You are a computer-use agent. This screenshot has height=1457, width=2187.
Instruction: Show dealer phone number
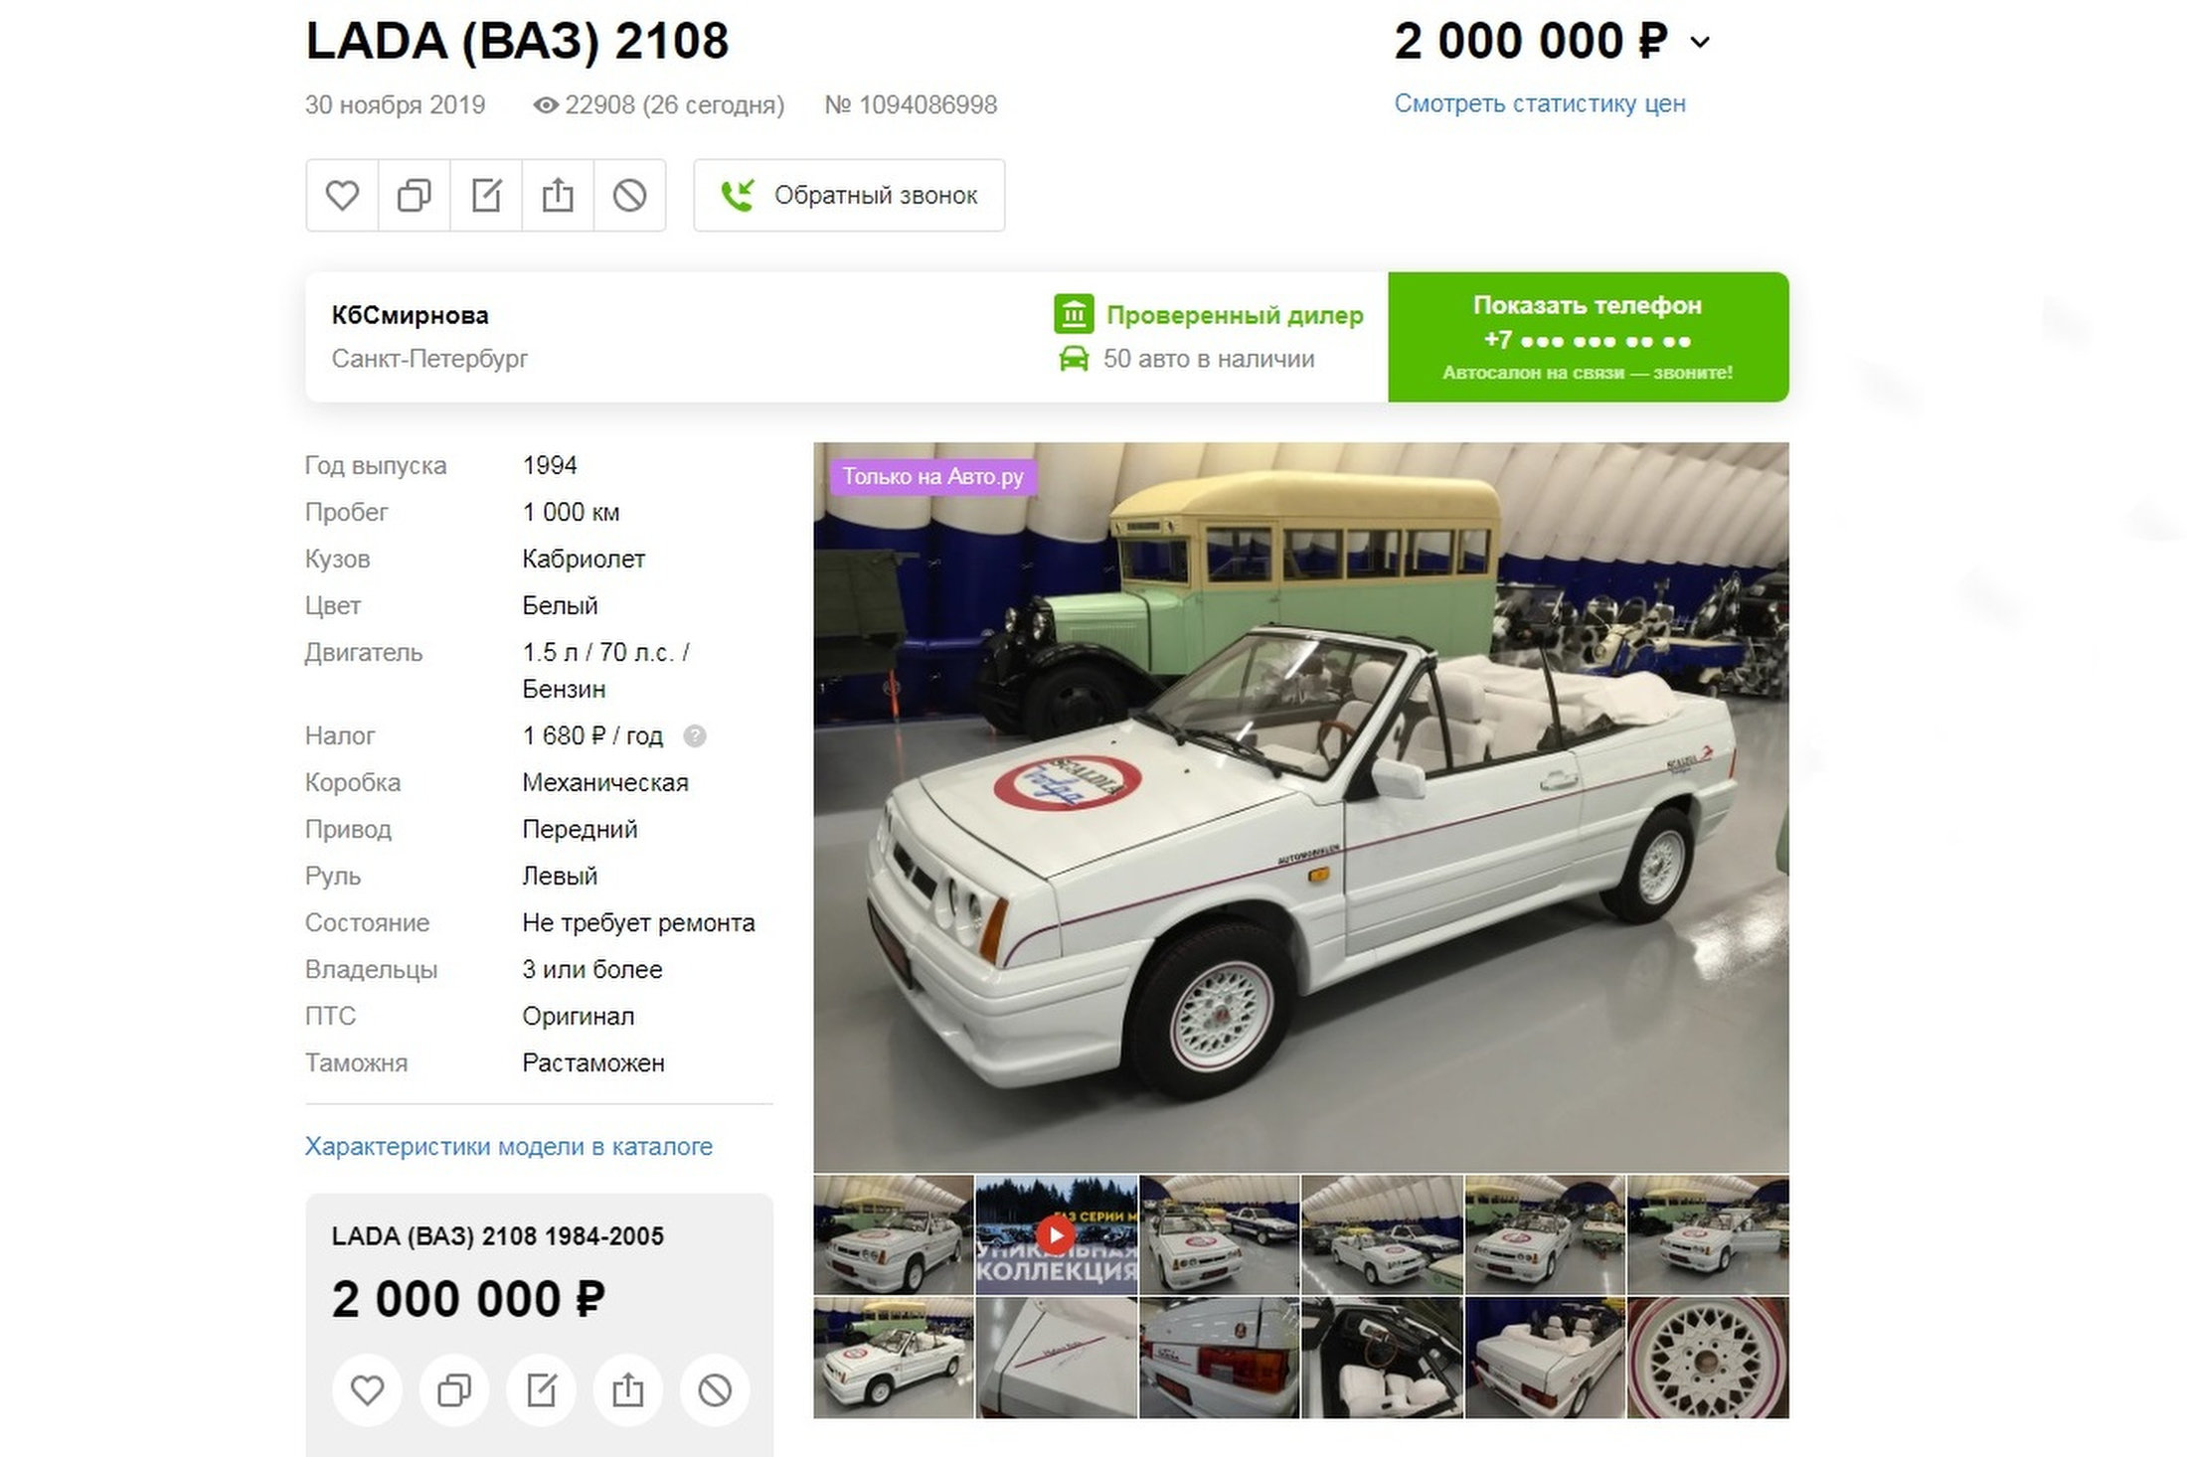click(1588, 337)
